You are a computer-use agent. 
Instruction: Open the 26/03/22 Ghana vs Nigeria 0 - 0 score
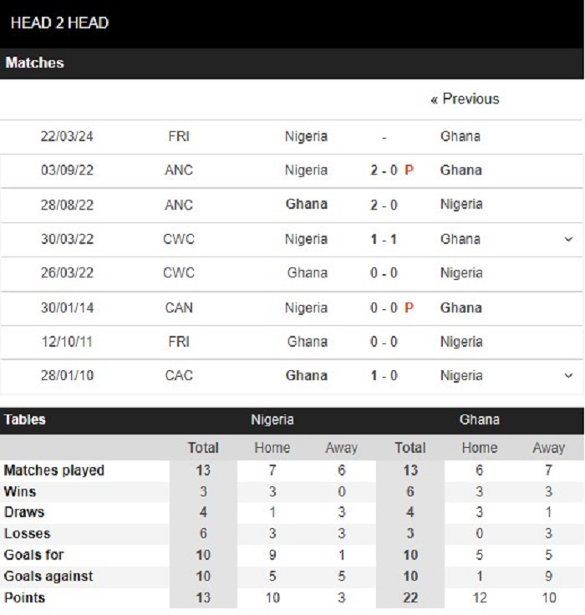[384, 273]
